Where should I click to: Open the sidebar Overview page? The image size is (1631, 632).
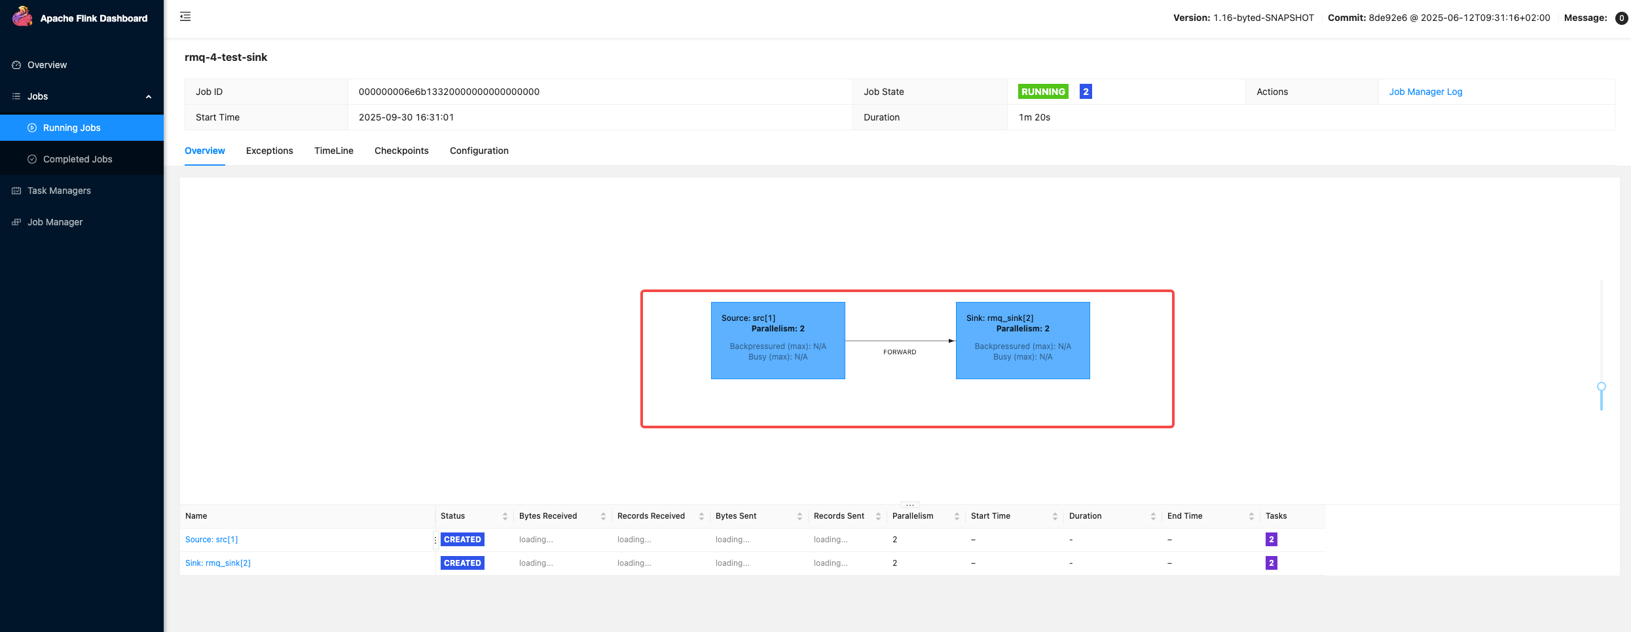tap(82, 65)
